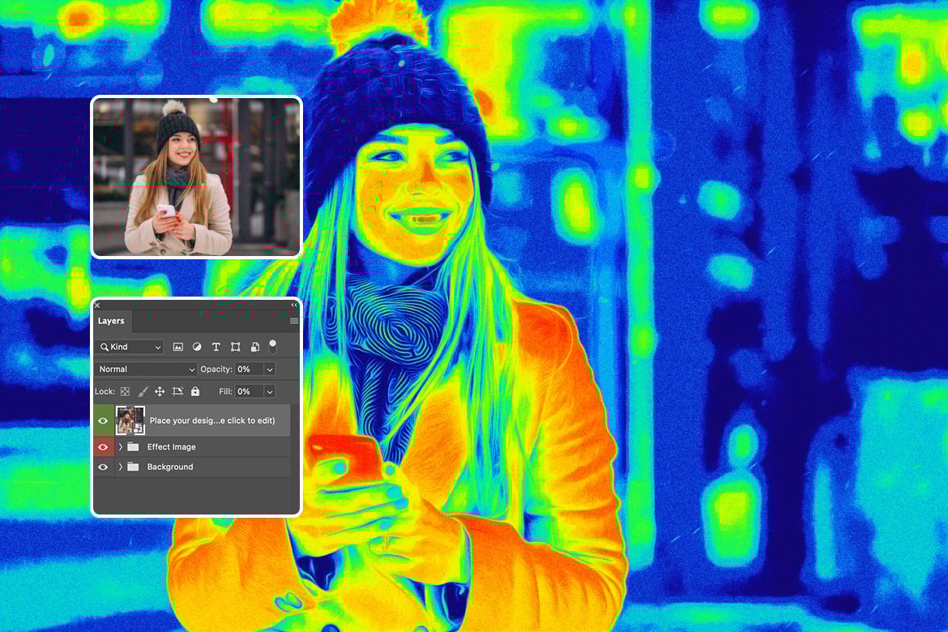Filter for adjustment layers icon
The height and width of the screenshot is (632, 948).
pos(197,347)
